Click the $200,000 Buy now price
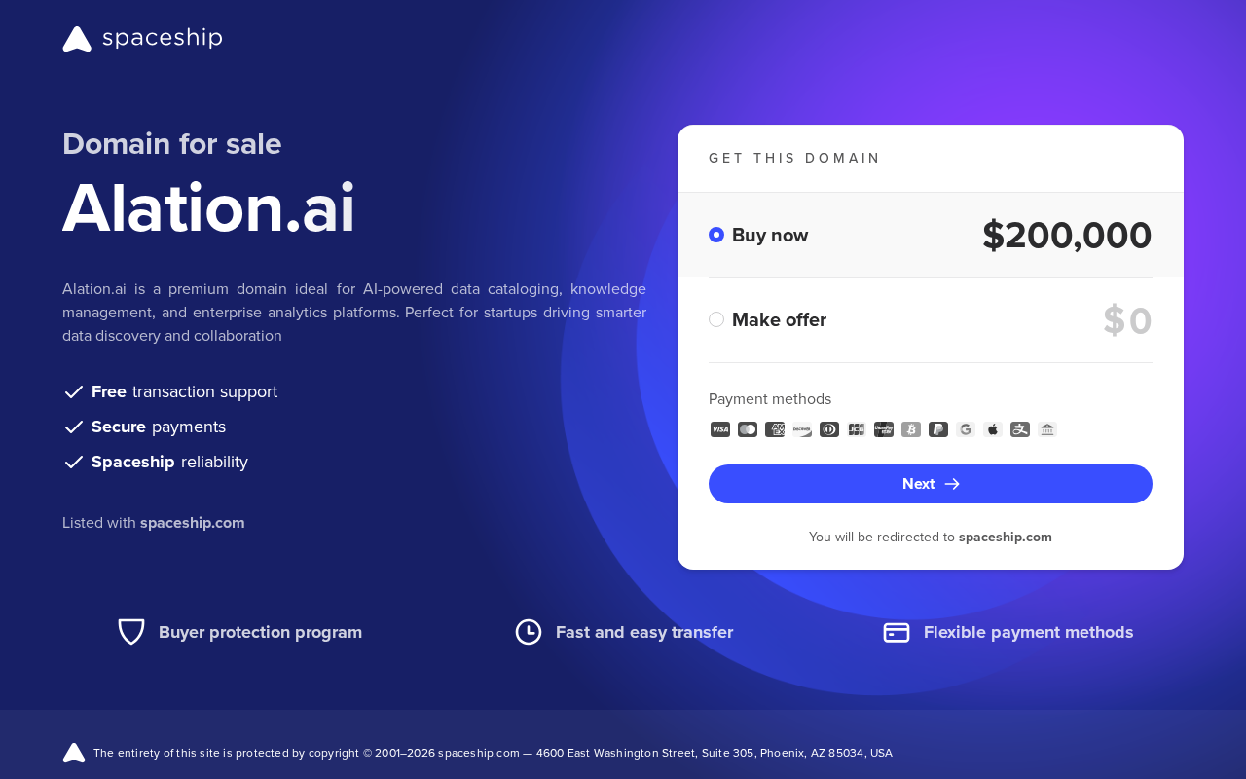Screen dimensions: 1246x779 click(x=1067, y=236)
